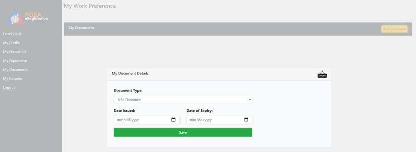Click the CLOSE sign icon

322,74
